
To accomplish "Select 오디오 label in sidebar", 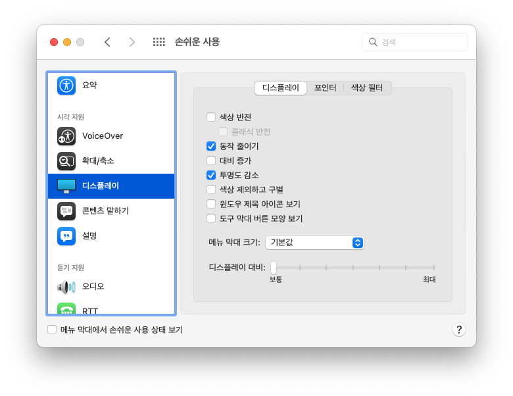I will pyautogui.click(x=93, y=286).
